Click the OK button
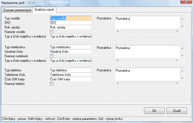 (x=154, y=111)
